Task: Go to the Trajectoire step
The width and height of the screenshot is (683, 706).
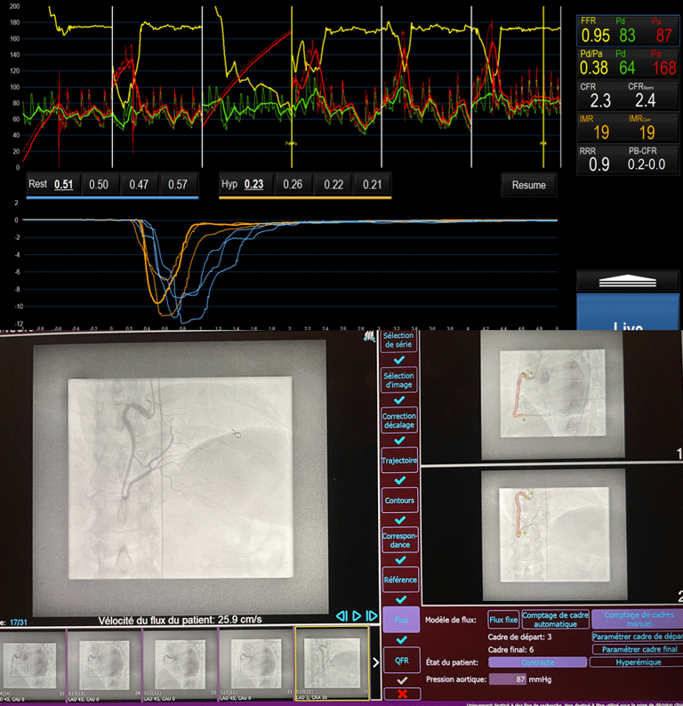Action: click(x=399, y=461)
